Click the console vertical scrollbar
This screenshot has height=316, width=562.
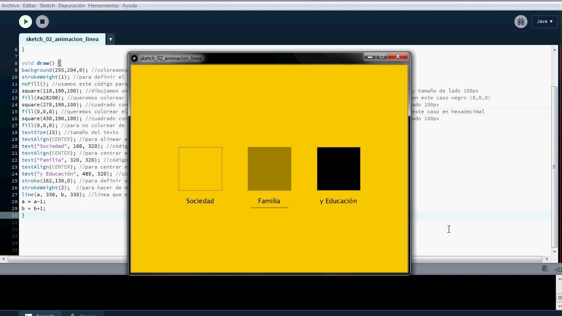point(559,292)
